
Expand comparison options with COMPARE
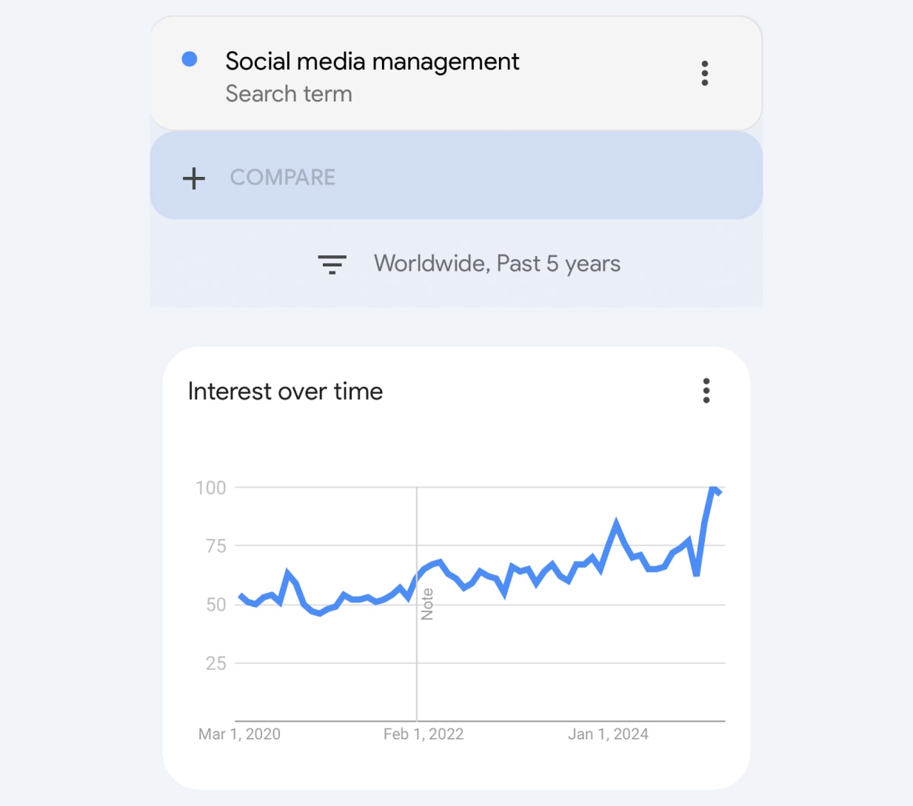pos(283,178)
